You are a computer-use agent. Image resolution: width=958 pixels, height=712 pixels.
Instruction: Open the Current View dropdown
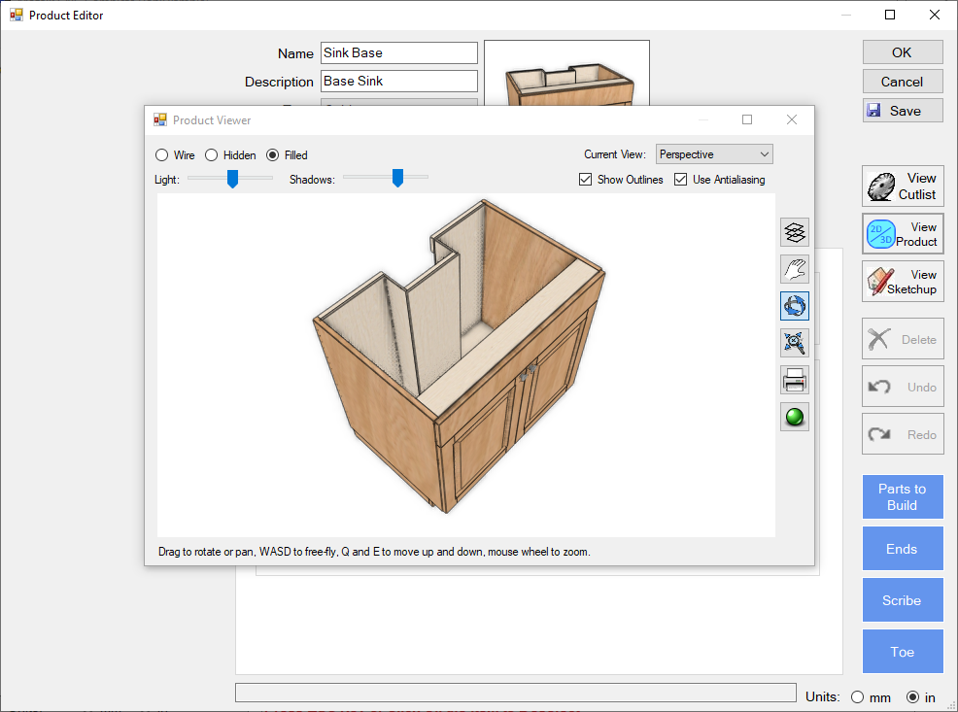click(x=714, y=154)
